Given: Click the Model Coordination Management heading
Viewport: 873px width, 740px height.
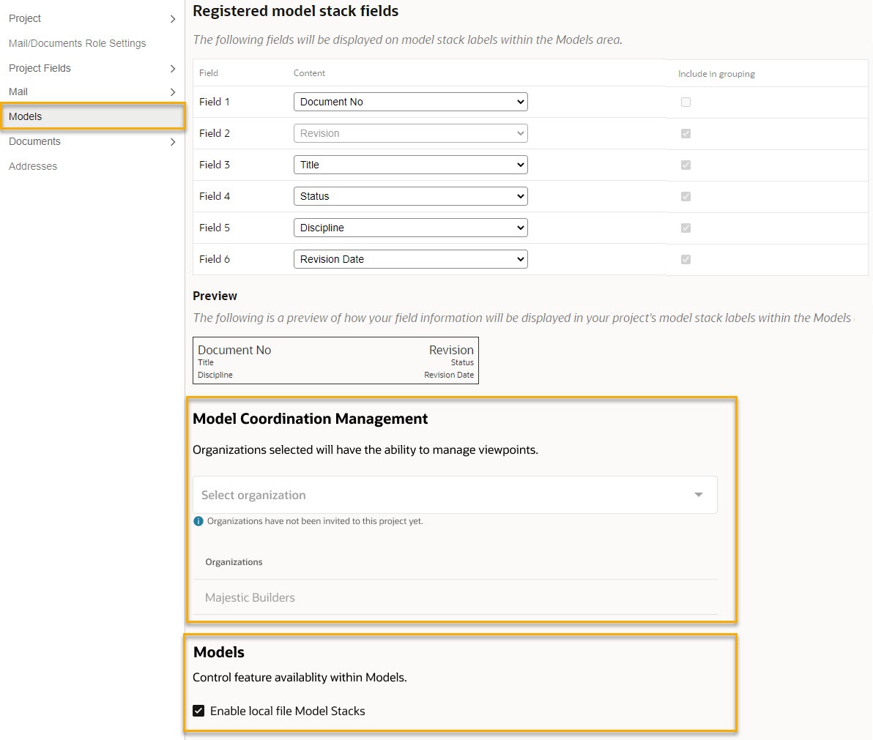Looking at the screenshot, I should pyautogui.click(x=310, y=419).
